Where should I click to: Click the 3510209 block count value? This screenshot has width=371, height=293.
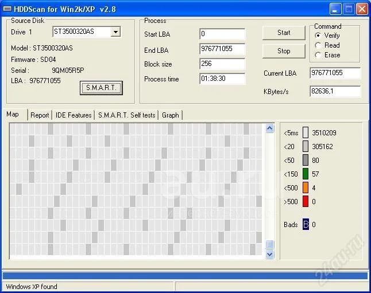(x=324, y=133)
